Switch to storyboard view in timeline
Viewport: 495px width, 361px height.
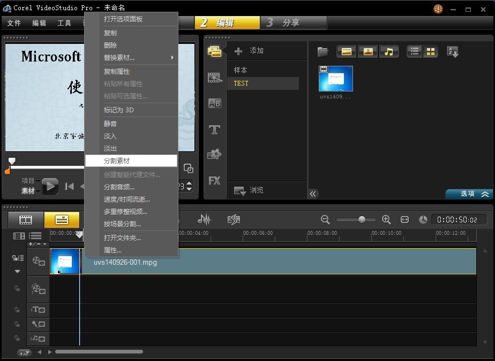click(26, 220)
